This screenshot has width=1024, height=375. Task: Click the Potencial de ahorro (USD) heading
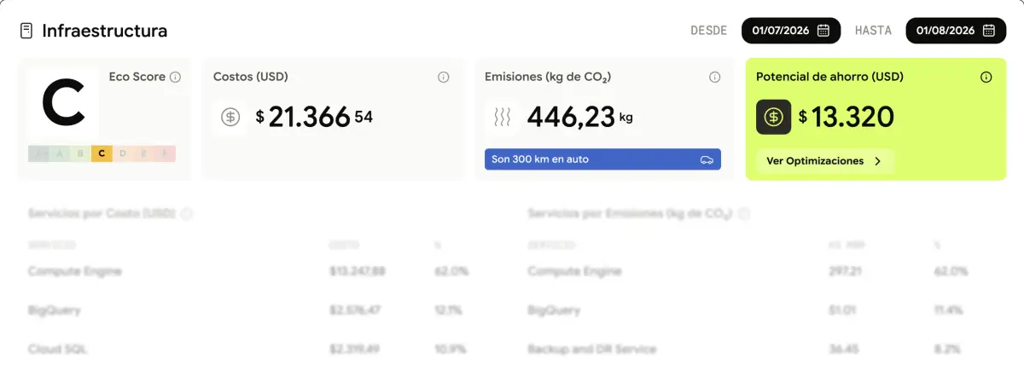pyautogui.click(x=829, y=77)
